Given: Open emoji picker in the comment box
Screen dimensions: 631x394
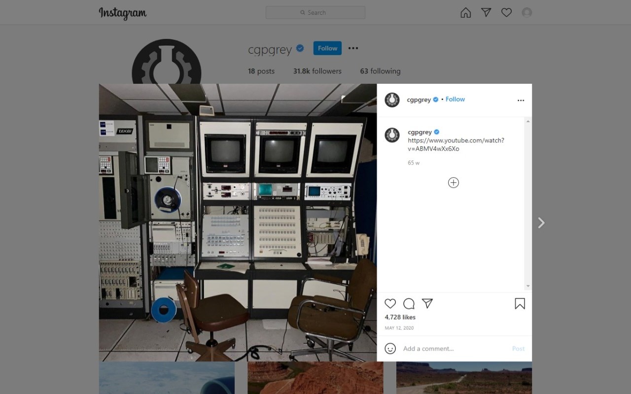Looking at the screenshot, I should pos(390,349).
